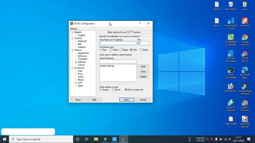
Task: Select Wondershare Filmora9 desktop icon
Action: (245, 89)
